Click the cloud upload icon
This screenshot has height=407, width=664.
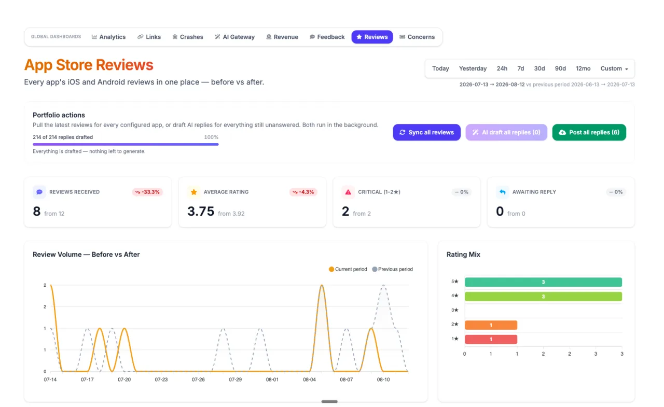[562, 132]
